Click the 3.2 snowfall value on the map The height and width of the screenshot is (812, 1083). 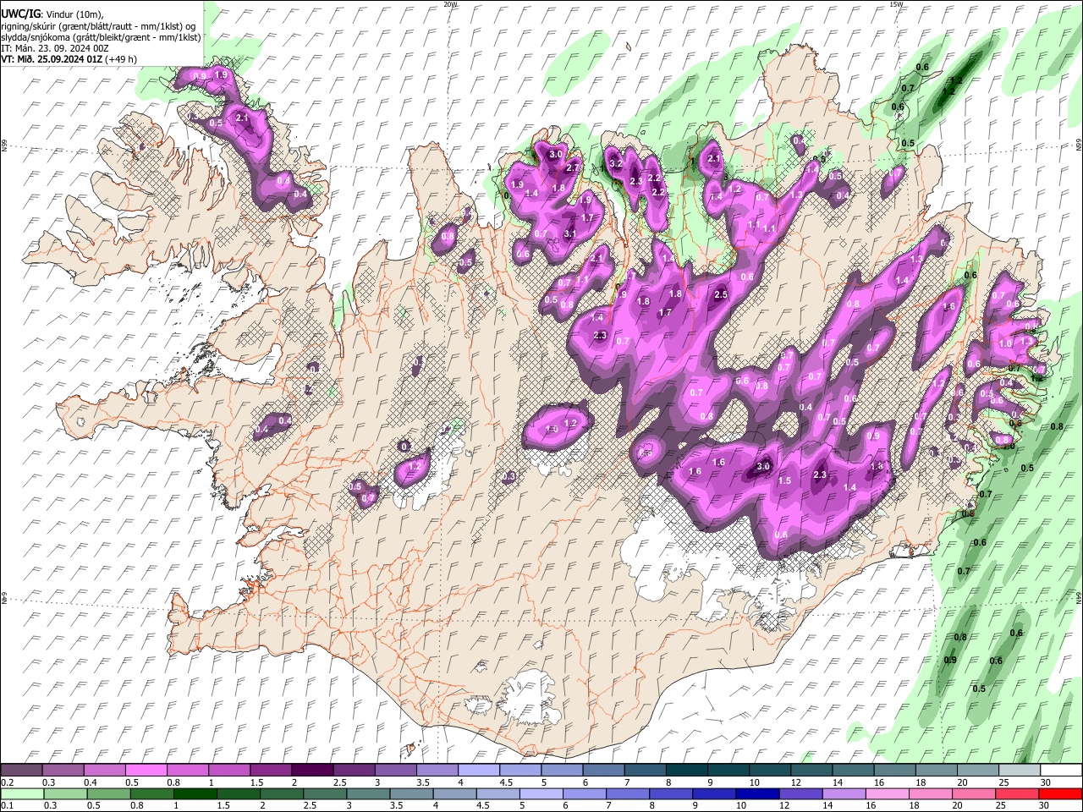coord(616,163)
